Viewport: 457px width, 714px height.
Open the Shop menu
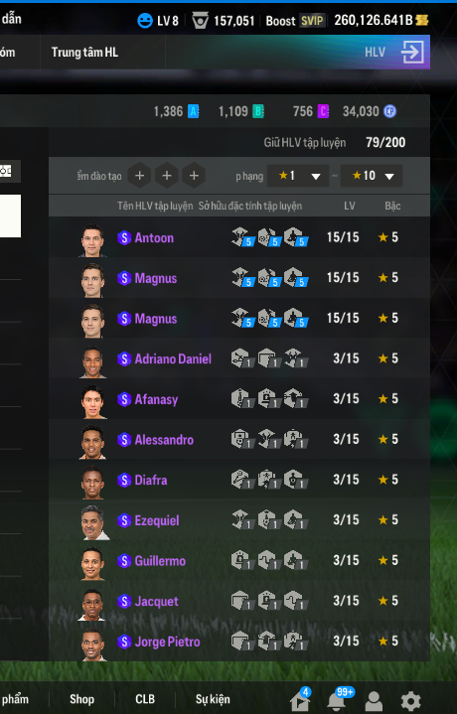82,699
